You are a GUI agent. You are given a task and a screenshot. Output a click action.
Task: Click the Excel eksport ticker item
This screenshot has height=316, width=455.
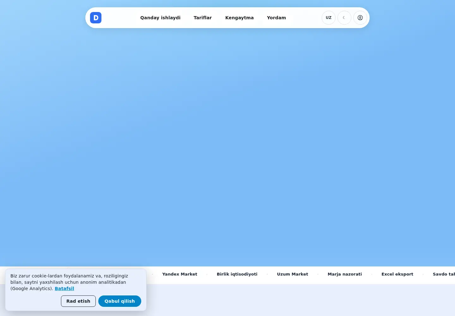click(x=397, y=274)
